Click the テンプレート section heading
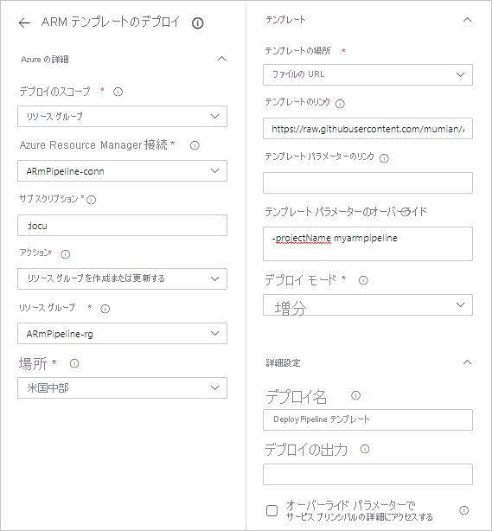Viewport: 492px width, 531px height. (285, 20)
